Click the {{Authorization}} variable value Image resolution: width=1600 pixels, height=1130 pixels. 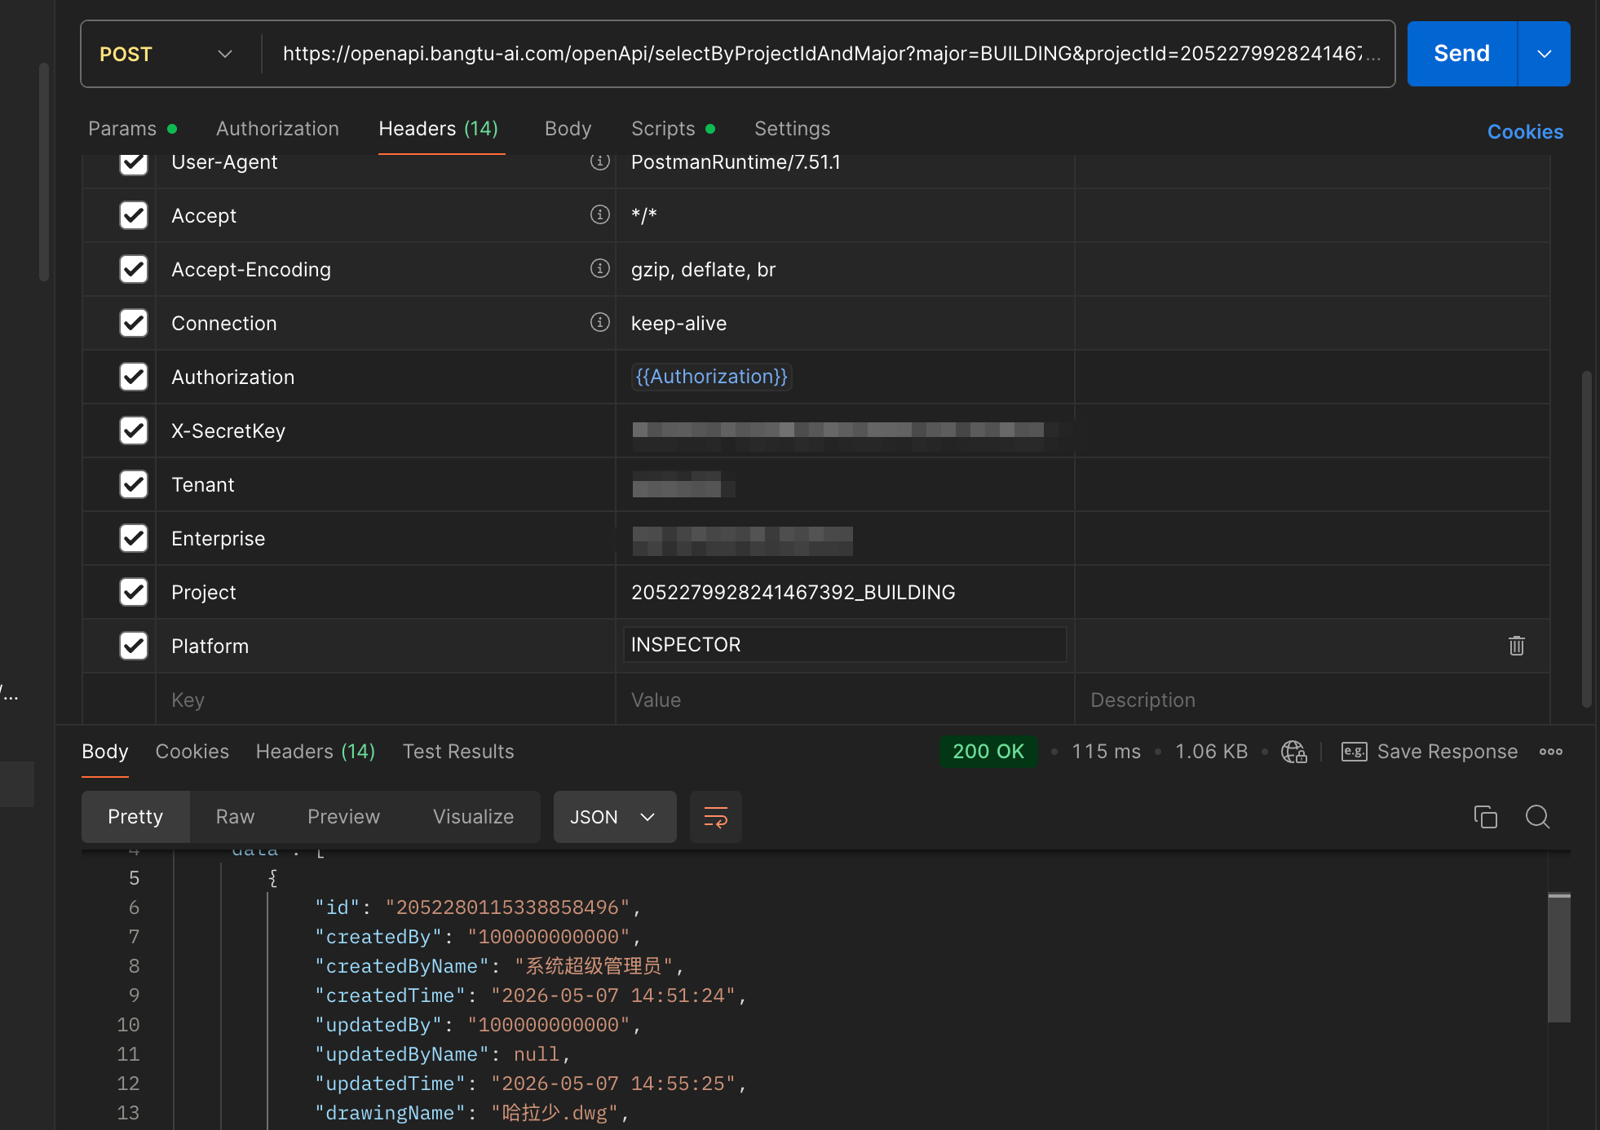[711, 377]
